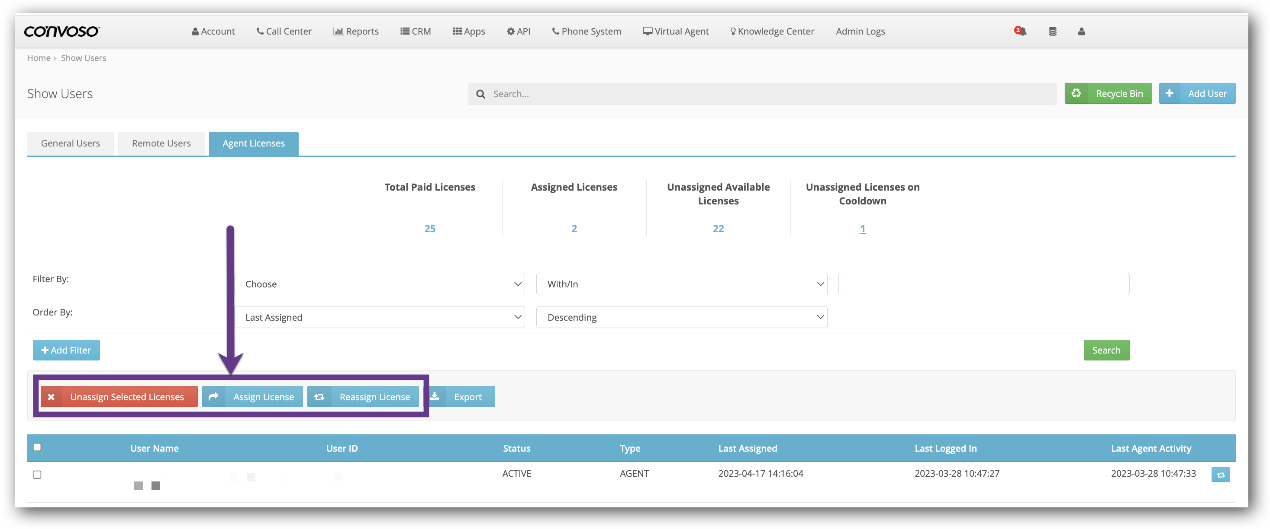
Task: Check the first user row checkbox
Action: pos(37,475)
